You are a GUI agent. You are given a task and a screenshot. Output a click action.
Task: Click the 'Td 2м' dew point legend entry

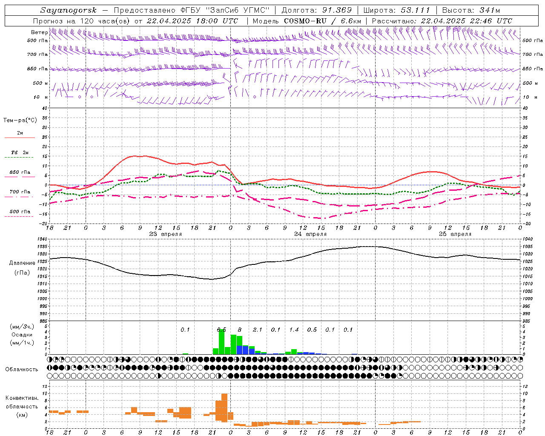pyautogui.click(x=20, y=152)
